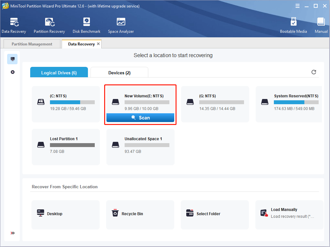
Task: Select the C: NTFS drive card
Action: [x=66, y=104]
